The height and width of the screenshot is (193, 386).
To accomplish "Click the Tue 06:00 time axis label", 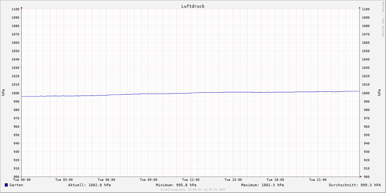I will [x=106, y=180].
